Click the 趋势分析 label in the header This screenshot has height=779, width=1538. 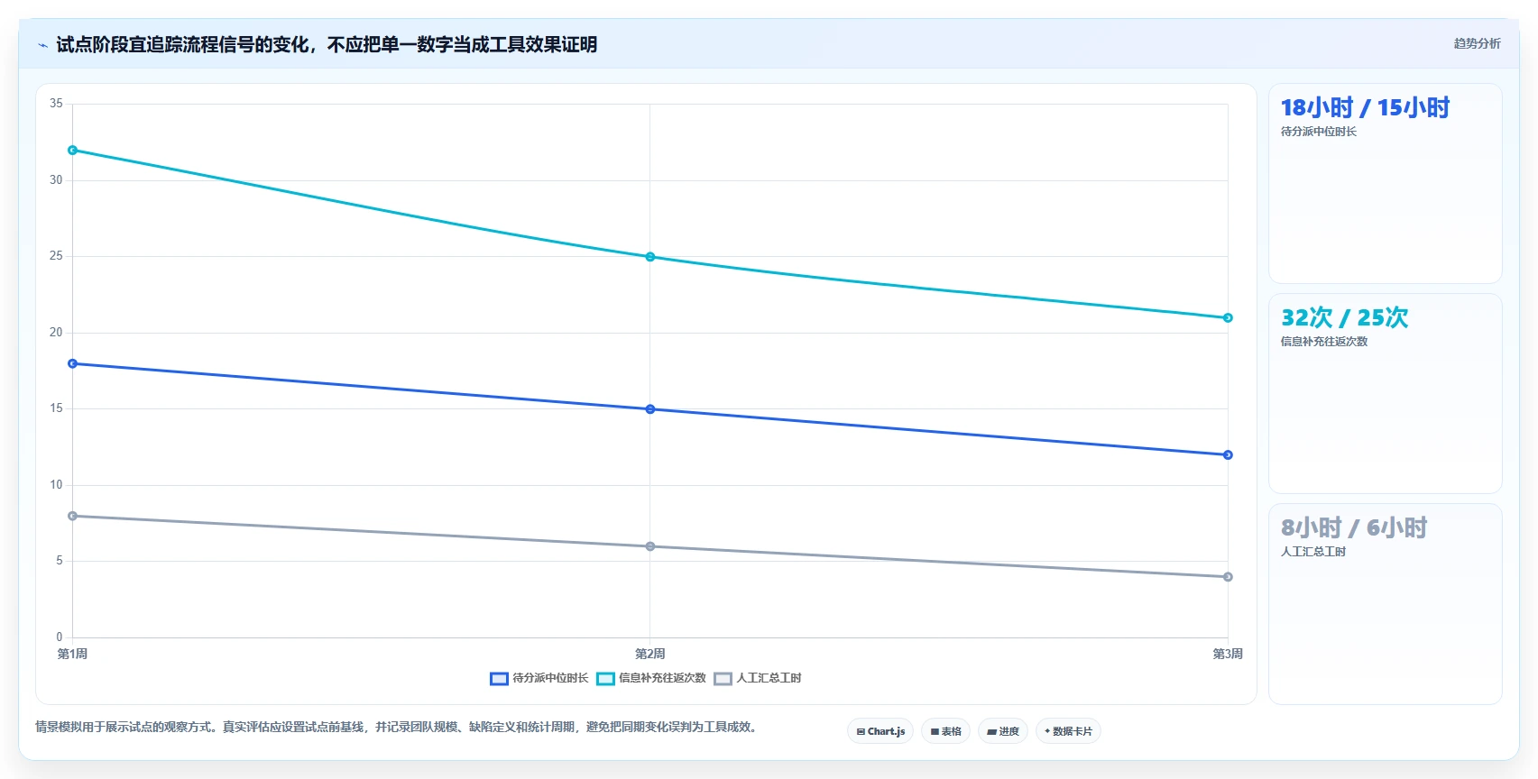1477,43
